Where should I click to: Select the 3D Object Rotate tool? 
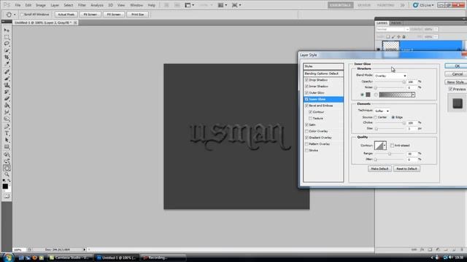tap(7, 154)
